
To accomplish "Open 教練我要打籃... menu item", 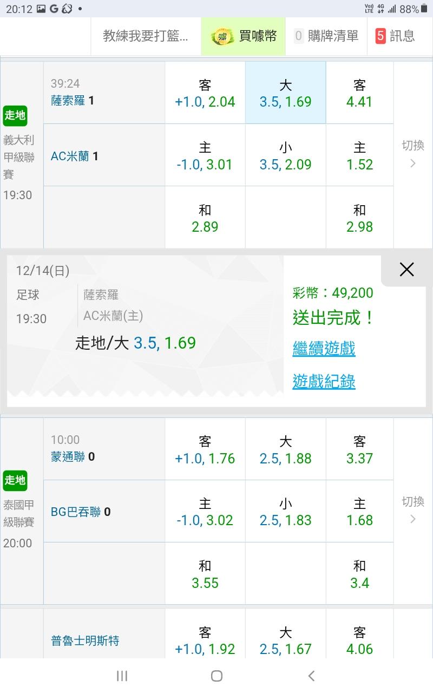I will 146,36.
